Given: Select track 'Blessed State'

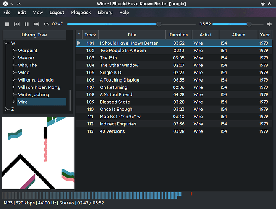Looking at the screenshot, I should point(174,102).
